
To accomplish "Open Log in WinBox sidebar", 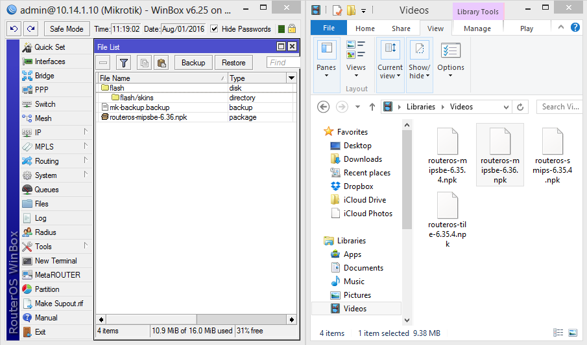I will point(56,218).
